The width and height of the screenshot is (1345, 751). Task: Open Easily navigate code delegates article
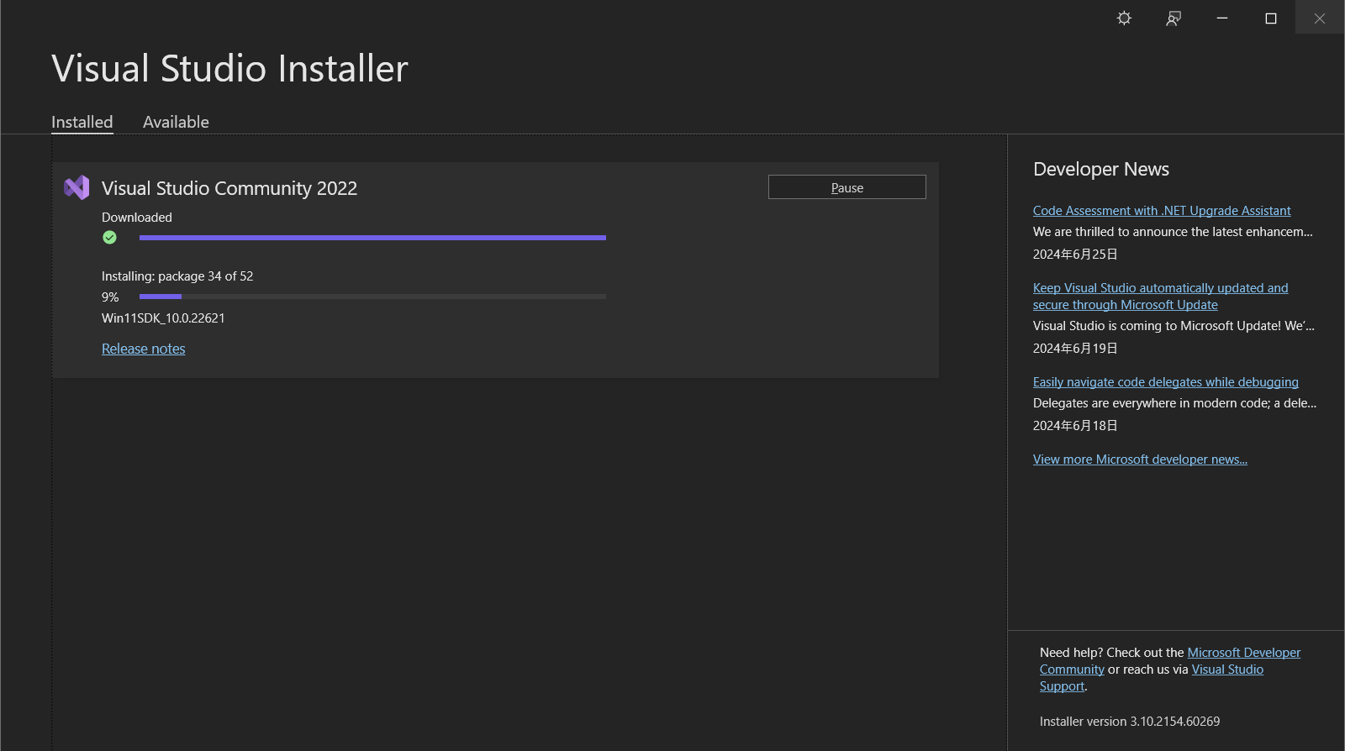point(1165,382)
